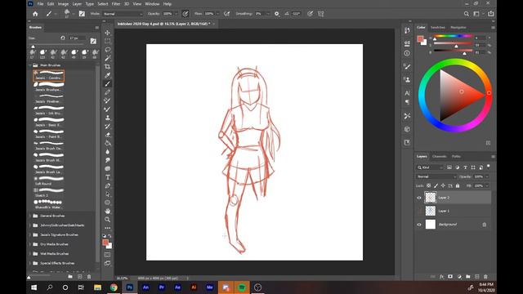Open the Edit Toolbar three-dots menu

(107, 228)
